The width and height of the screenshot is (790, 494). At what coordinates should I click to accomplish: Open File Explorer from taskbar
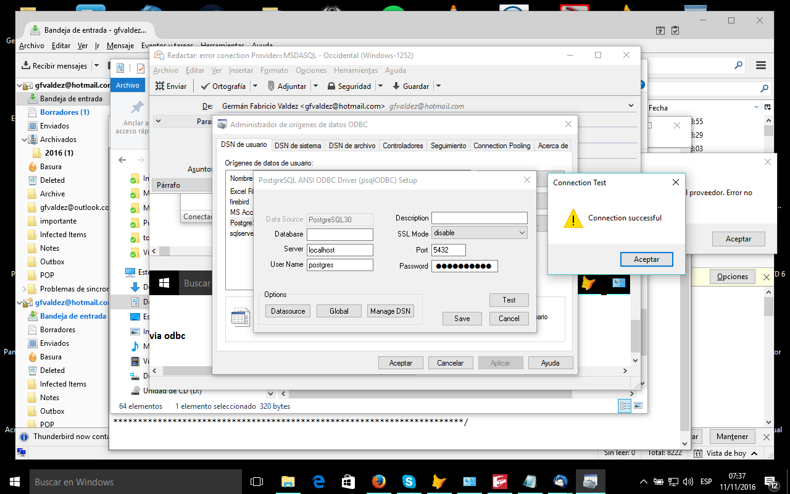(x=288, y=482)
